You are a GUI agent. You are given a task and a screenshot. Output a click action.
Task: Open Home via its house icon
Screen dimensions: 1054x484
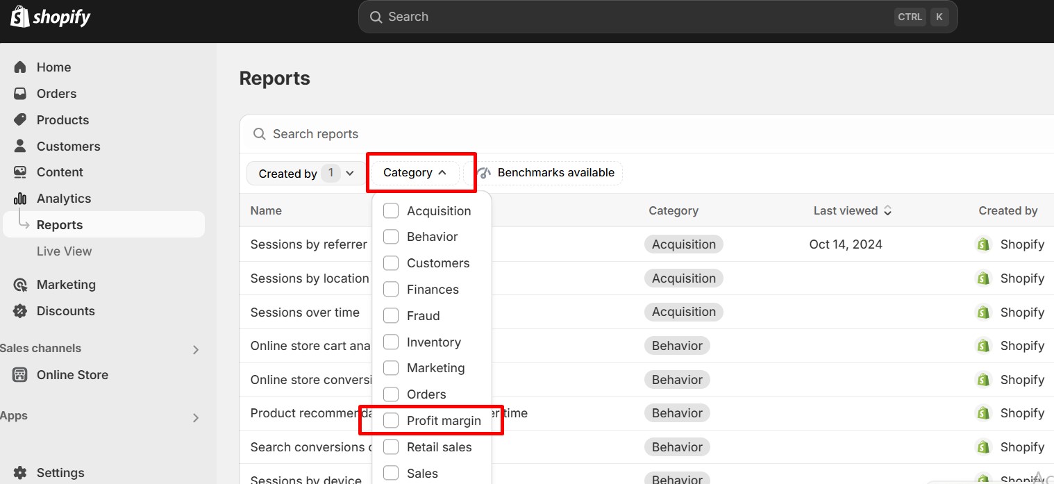click(x=20, y=67)
